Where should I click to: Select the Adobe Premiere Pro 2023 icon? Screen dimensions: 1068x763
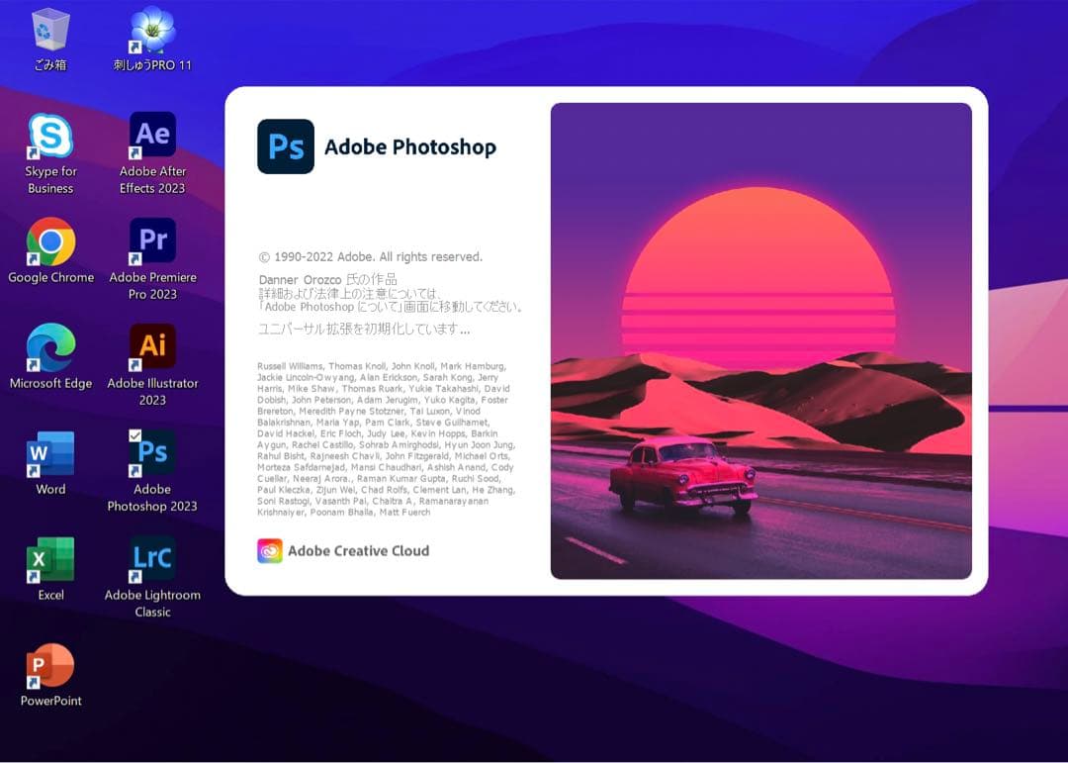(x=152, y=241)
